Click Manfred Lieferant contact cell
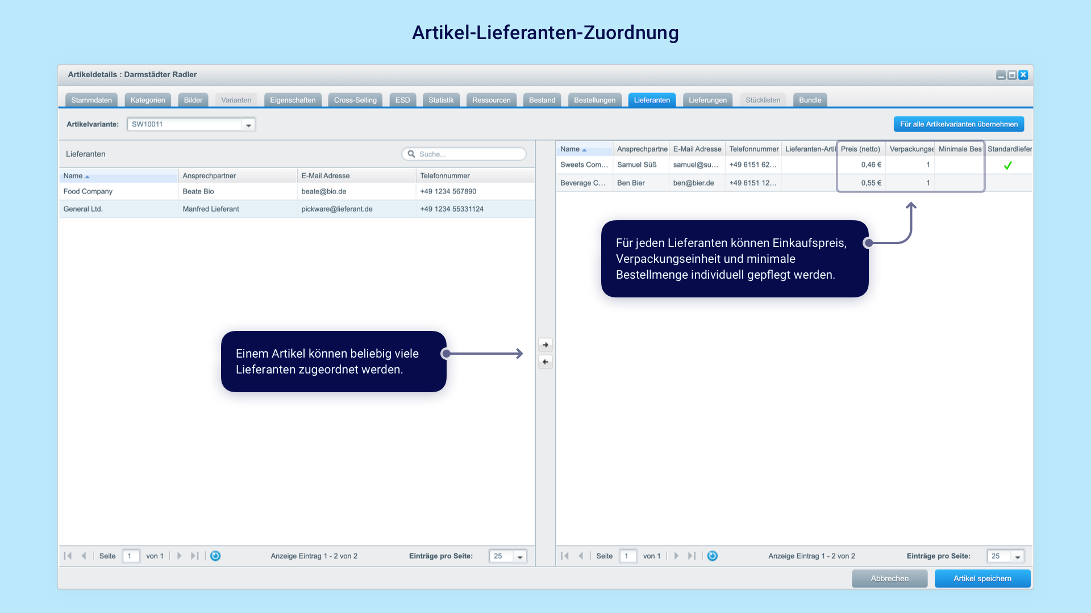The height and width of the screenshot is (613, 1091). pos(238,209)
